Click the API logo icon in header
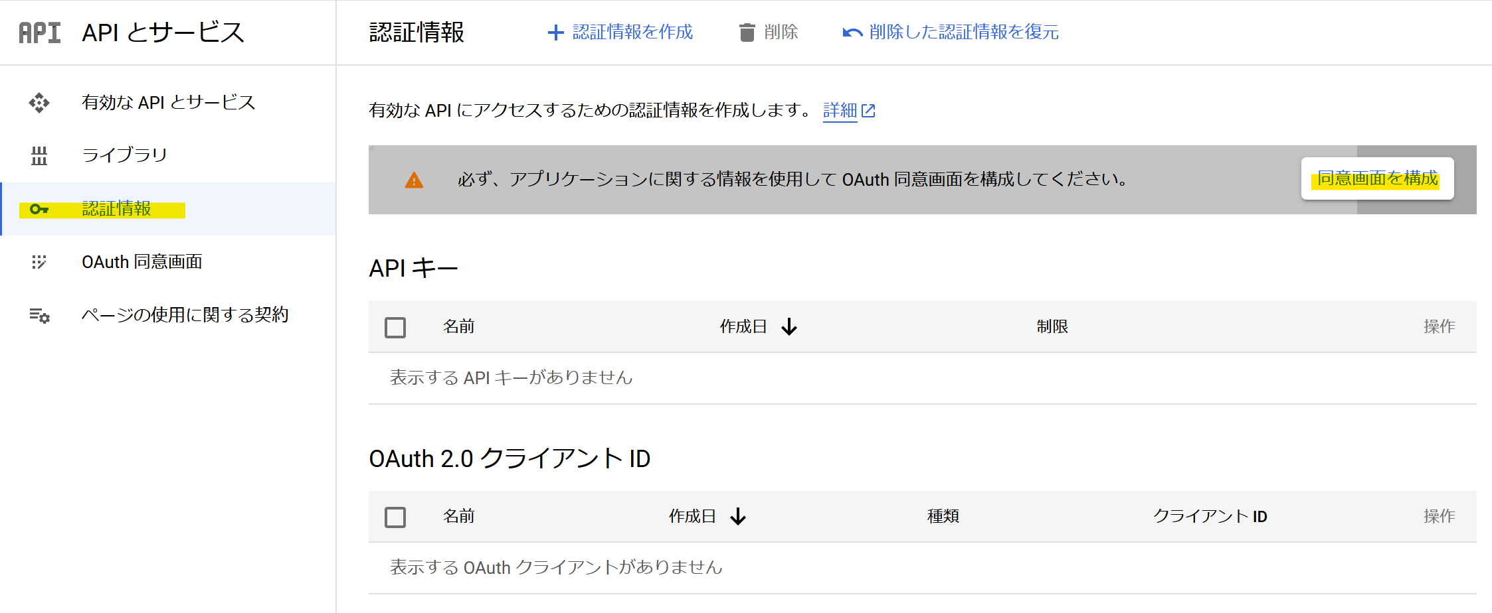The width and height of the screenshot is (1492, 613). point(40,33)
